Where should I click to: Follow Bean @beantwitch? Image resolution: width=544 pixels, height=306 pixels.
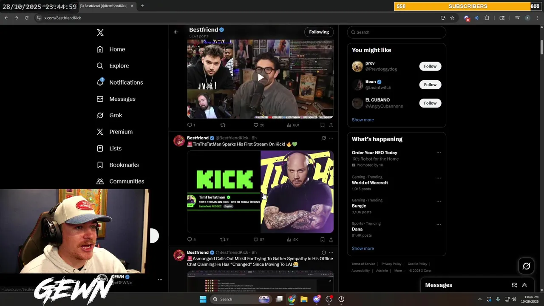click(430, 85)
